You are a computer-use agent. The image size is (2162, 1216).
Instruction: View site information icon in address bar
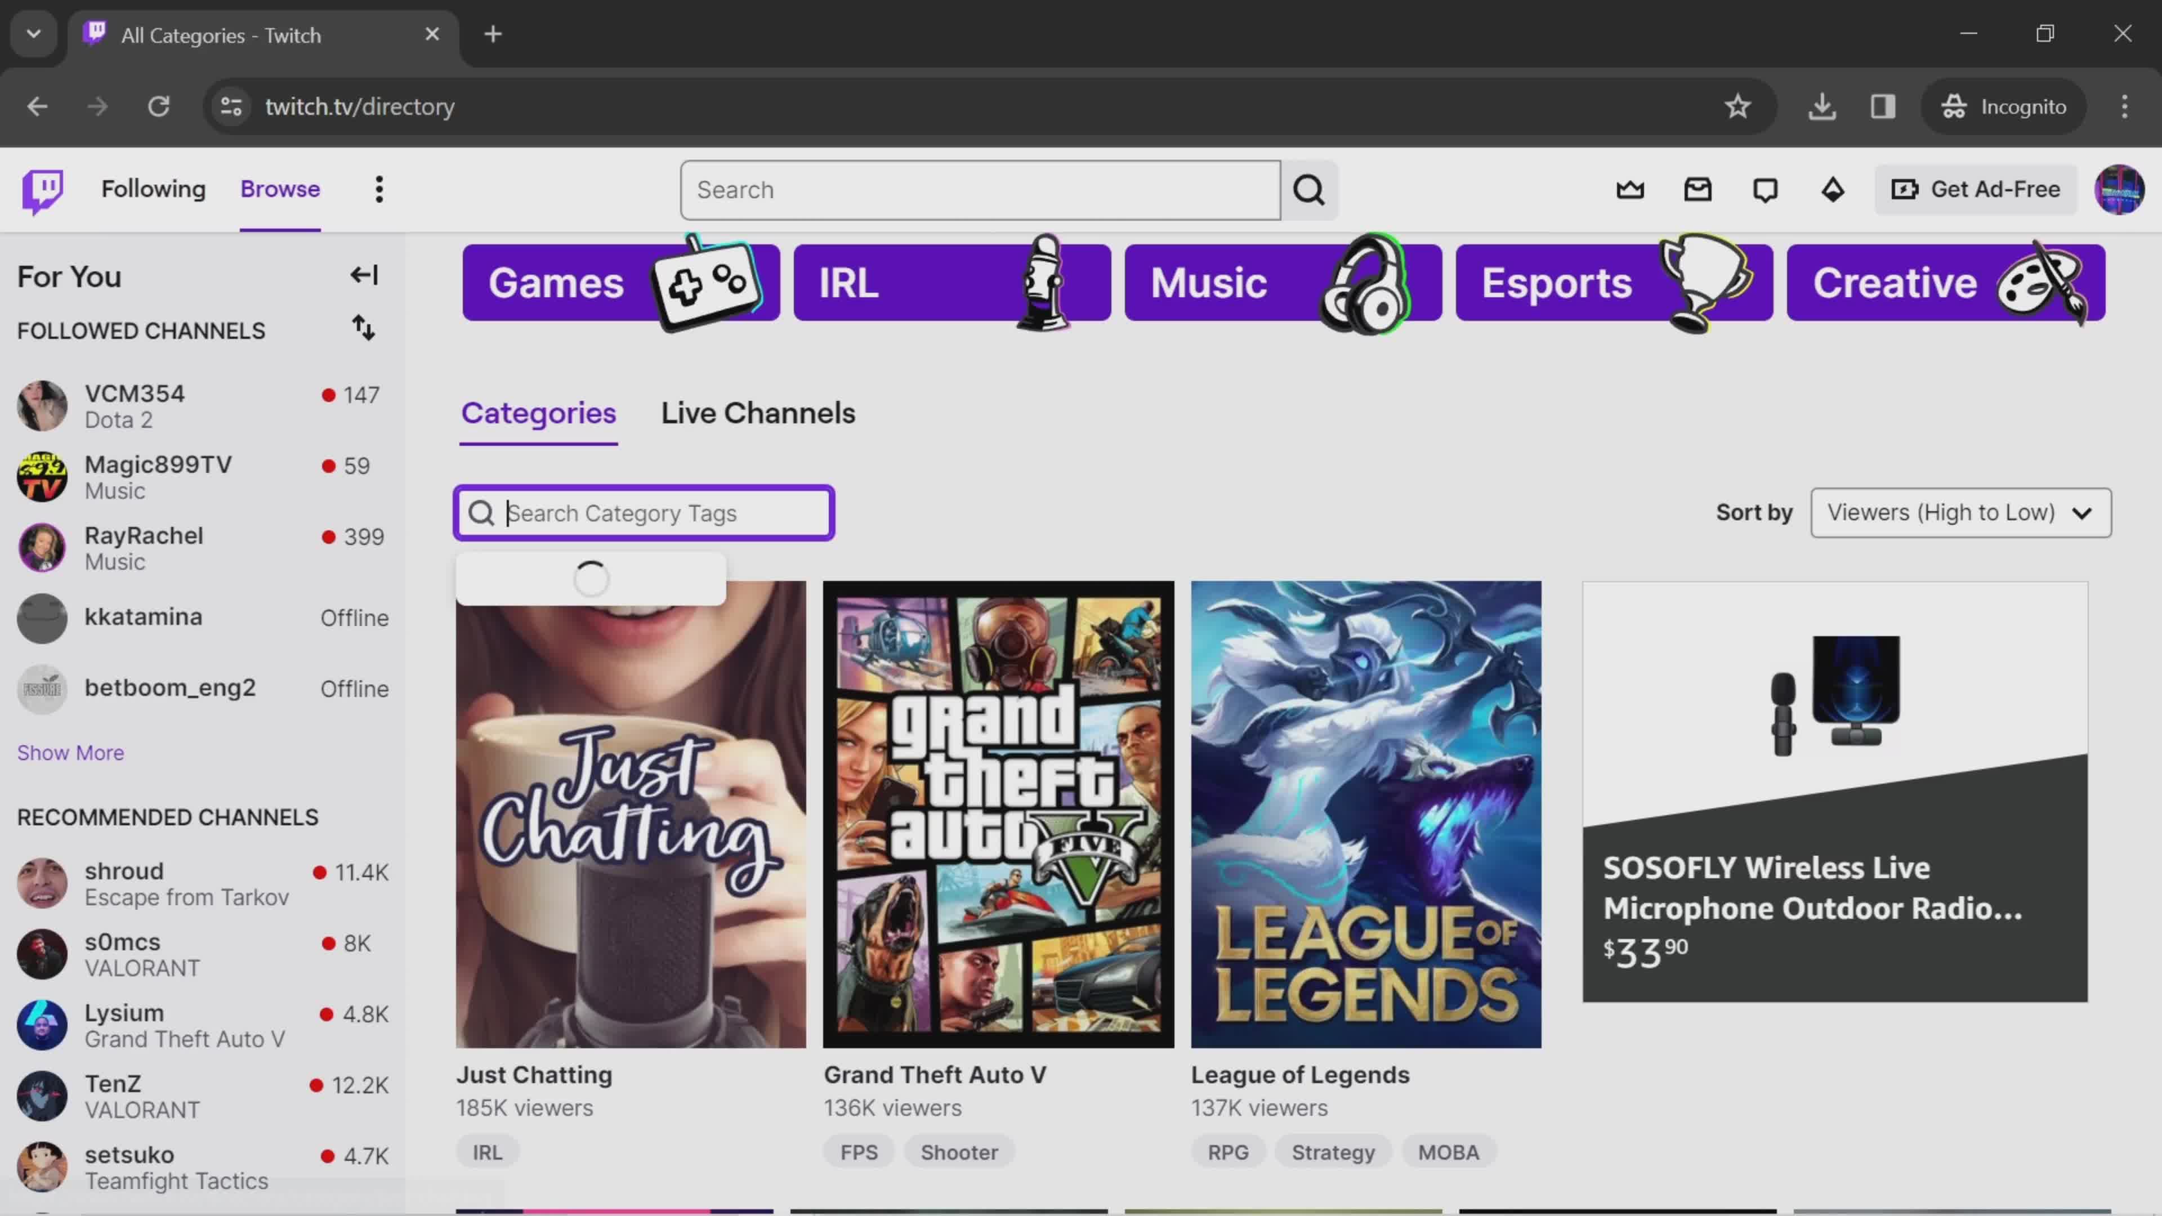[231, 106]
